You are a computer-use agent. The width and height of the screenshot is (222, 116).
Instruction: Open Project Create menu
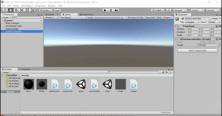tap(6, 72)
